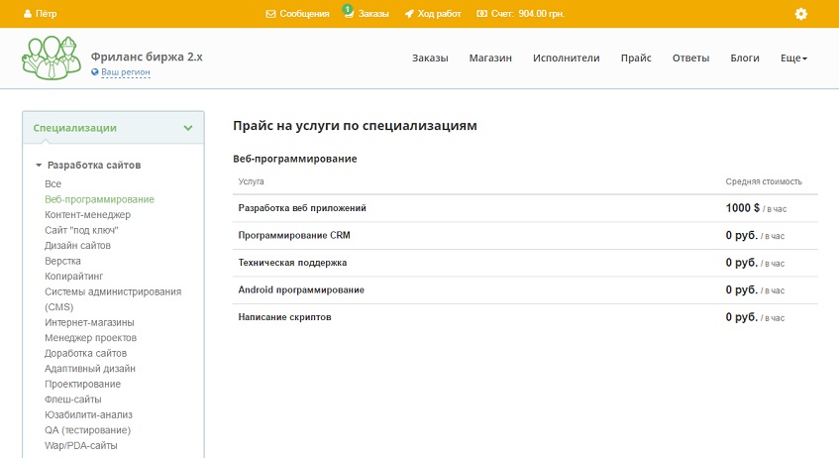Click the 0 руб. price for Написание скриптов
The width and height of the screenshot is (839, 458).
click(x=742, y=317)
